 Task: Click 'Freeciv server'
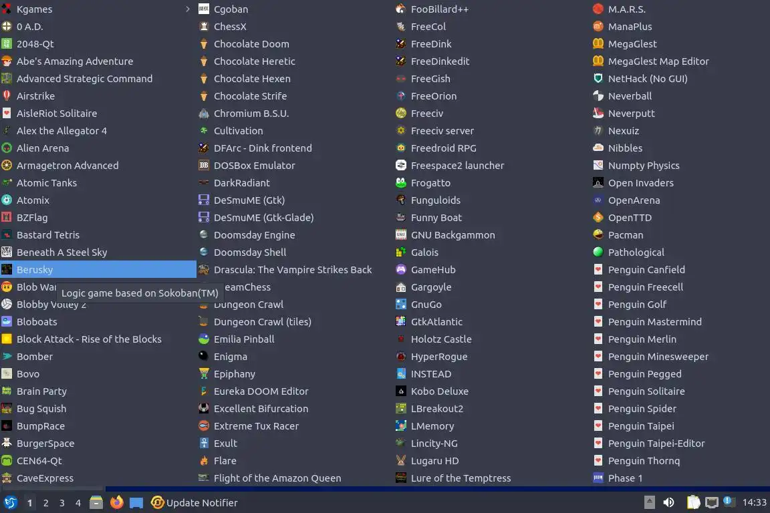pos(442,130)
